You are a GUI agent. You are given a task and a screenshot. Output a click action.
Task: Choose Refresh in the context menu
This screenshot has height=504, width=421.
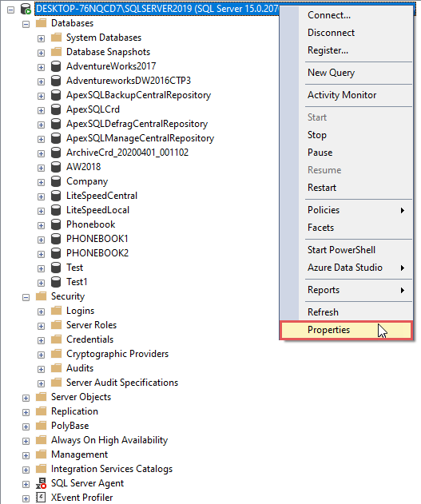pos(346,312)
